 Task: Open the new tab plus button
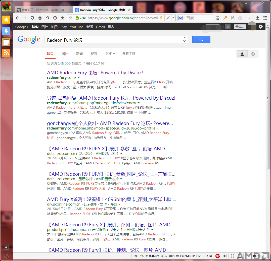tap(138, 10)
